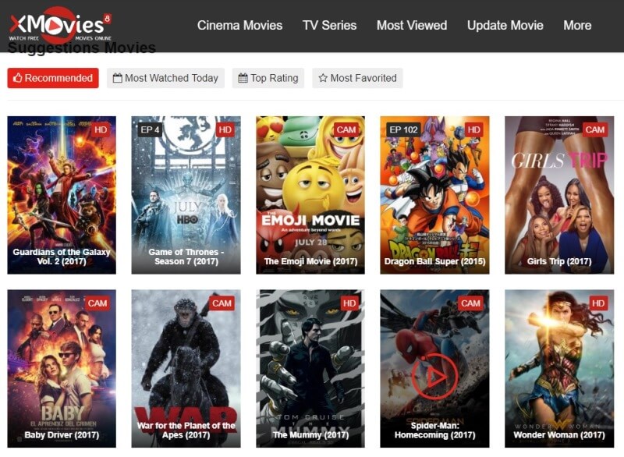
Task: Click EP 4 badge on Game of Thrones
Action: (150, 129)
